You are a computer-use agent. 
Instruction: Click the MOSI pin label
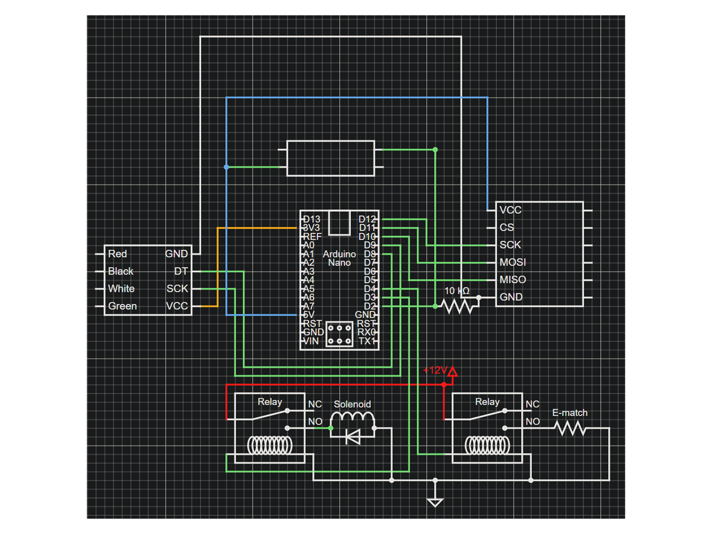tap(513, 262)
